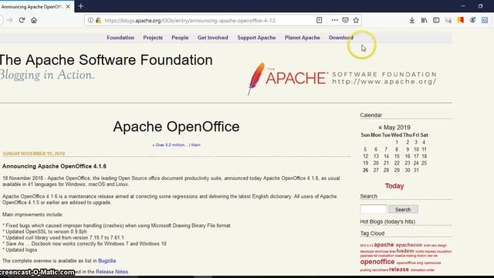Click the blue square extension icon
Viewport: 494px width, 278px height.
(485, 20)
